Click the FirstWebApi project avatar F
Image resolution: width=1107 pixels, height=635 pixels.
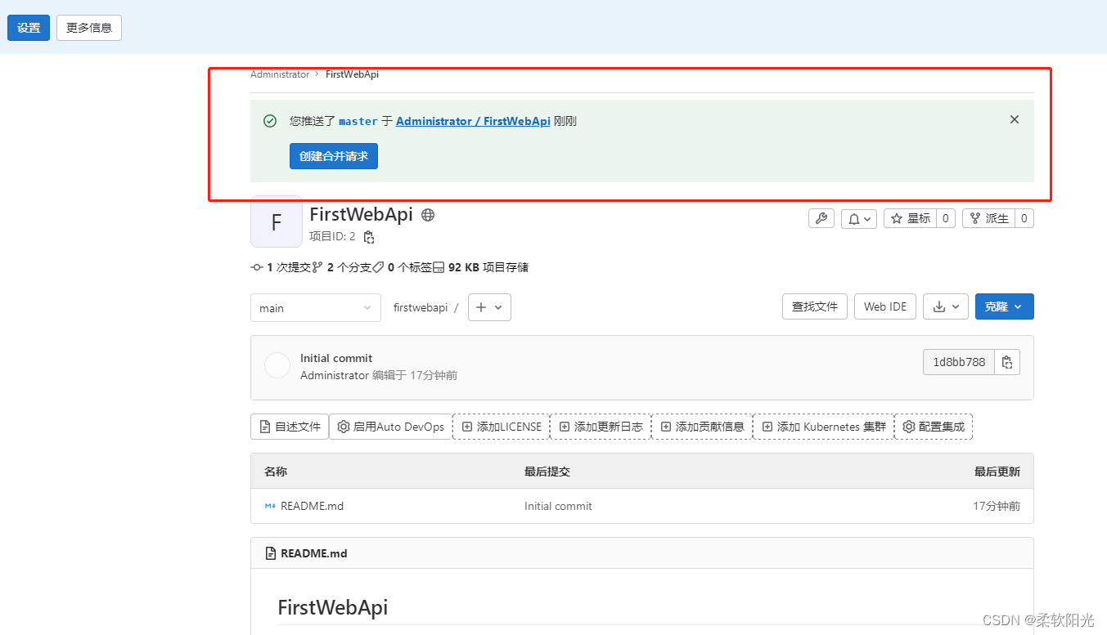coord(277,221)
